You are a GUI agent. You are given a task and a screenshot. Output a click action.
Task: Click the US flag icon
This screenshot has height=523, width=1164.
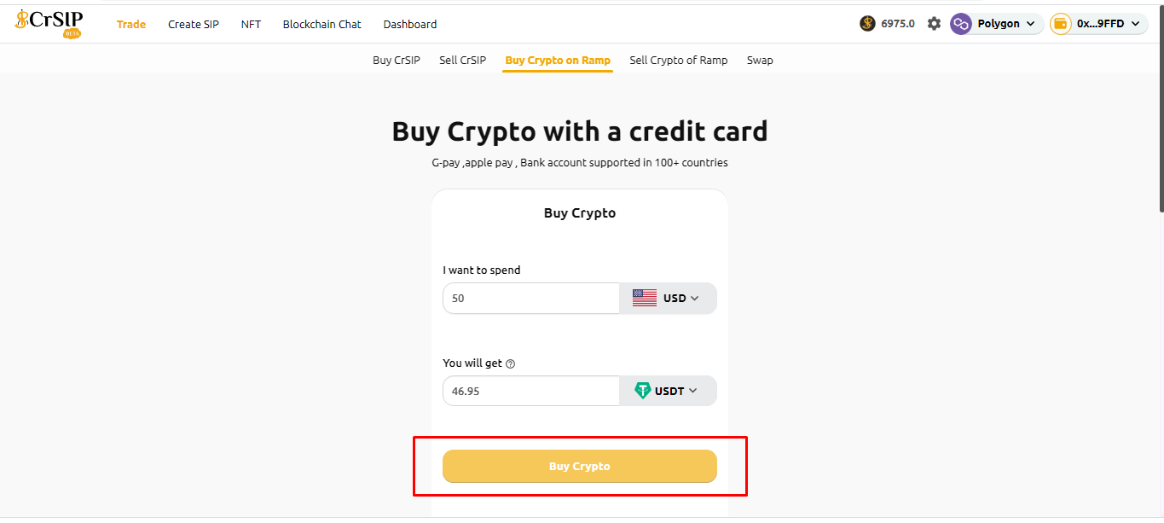pyautogui.click(x=644, y=298)
